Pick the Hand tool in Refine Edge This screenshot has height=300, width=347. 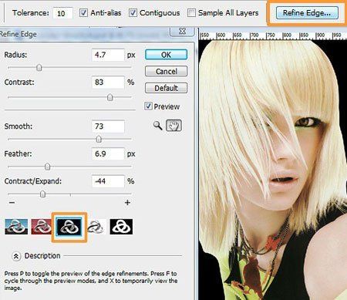173,126
